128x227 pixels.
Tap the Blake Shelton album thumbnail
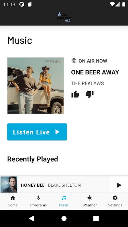pos(9,184)
